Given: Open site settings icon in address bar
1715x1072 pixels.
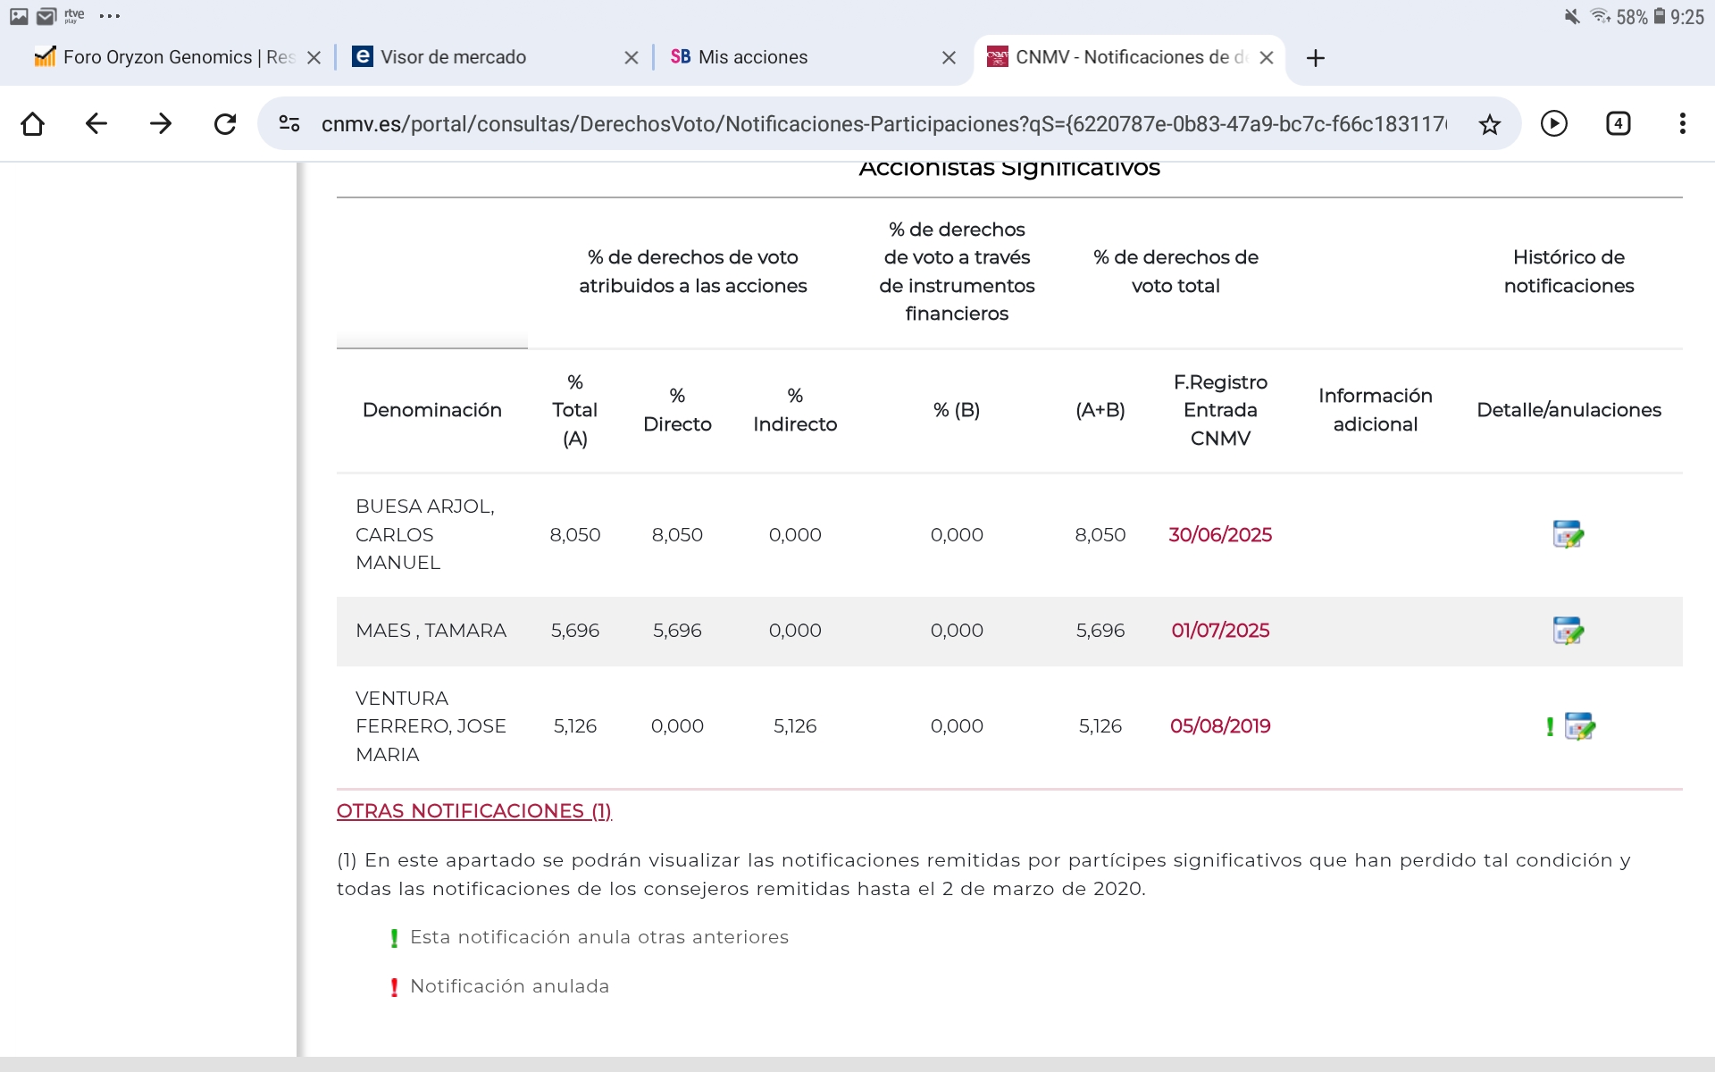Looking at the screenshot, I should pos(289,123).
